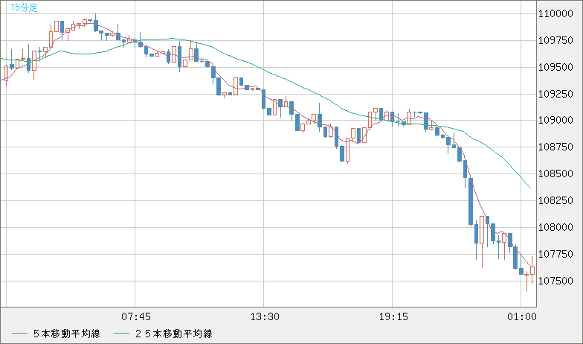Select the 108500 price axis label
Screen dimensions: 583x344
click(555, 174)
